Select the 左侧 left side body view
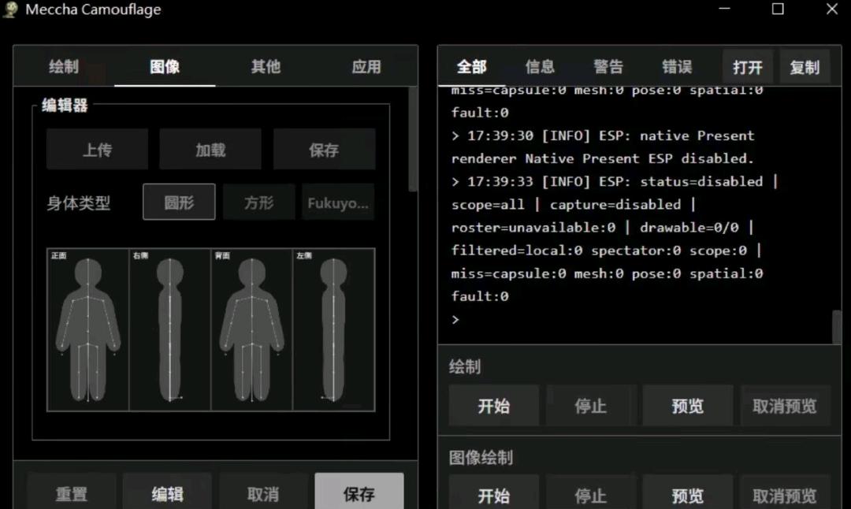This screenshot has height=509, width=851. pyautogui.click(x=334, y=329)
